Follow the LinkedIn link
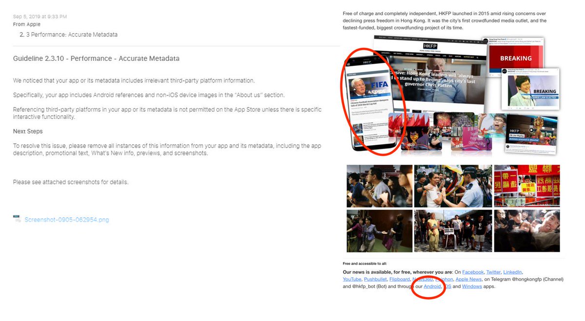The height and width of the screenshot is (321, 585). (512, 272)
